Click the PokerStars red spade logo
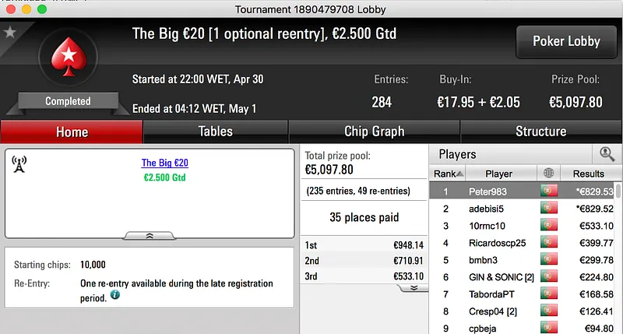The height and width of the screenshot is (334, 623). click(x=68, y=62)
